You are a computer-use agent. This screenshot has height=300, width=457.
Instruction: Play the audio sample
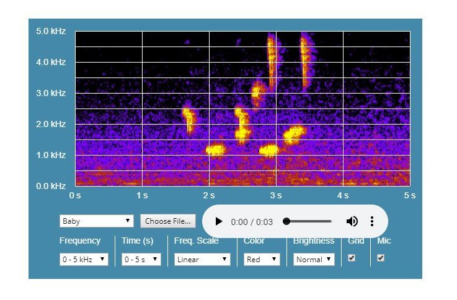click(x=219, y=221)
